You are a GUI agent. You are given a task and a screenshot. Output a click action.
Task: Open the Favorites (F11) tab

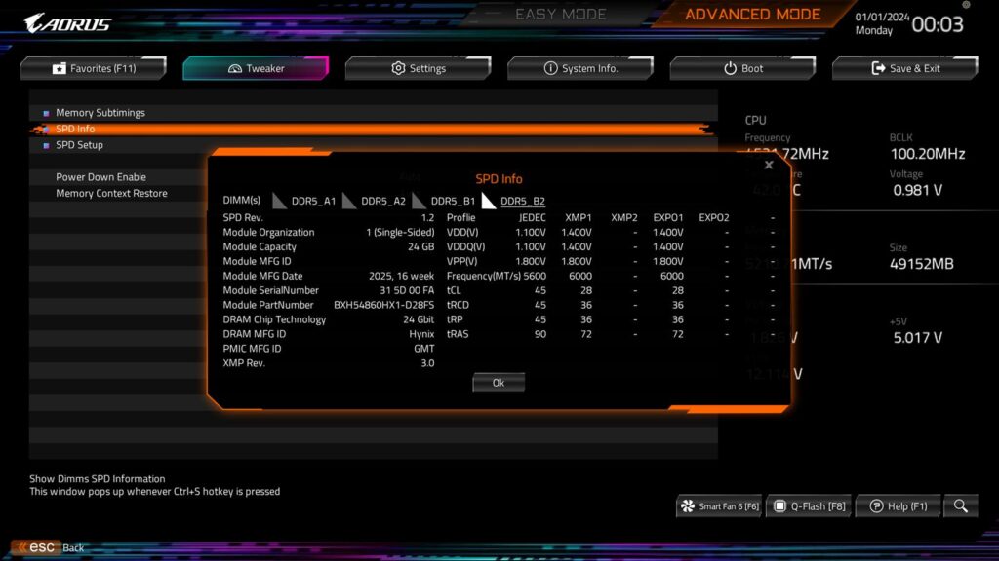[94, 68]
